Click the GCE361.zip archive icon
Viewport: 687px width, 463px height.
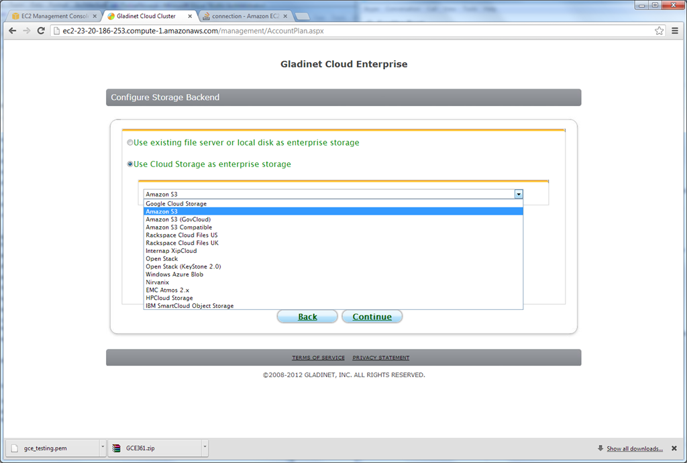(x=117, y=448)
